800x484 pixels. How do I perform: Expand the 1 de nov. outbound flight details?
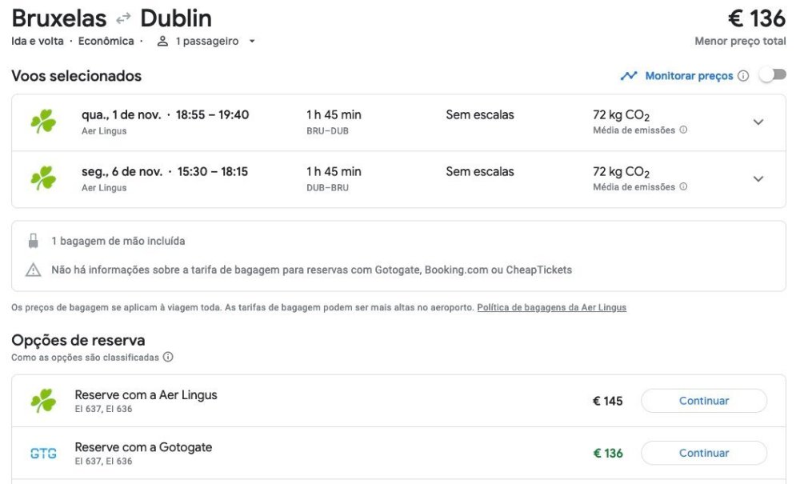758,122
